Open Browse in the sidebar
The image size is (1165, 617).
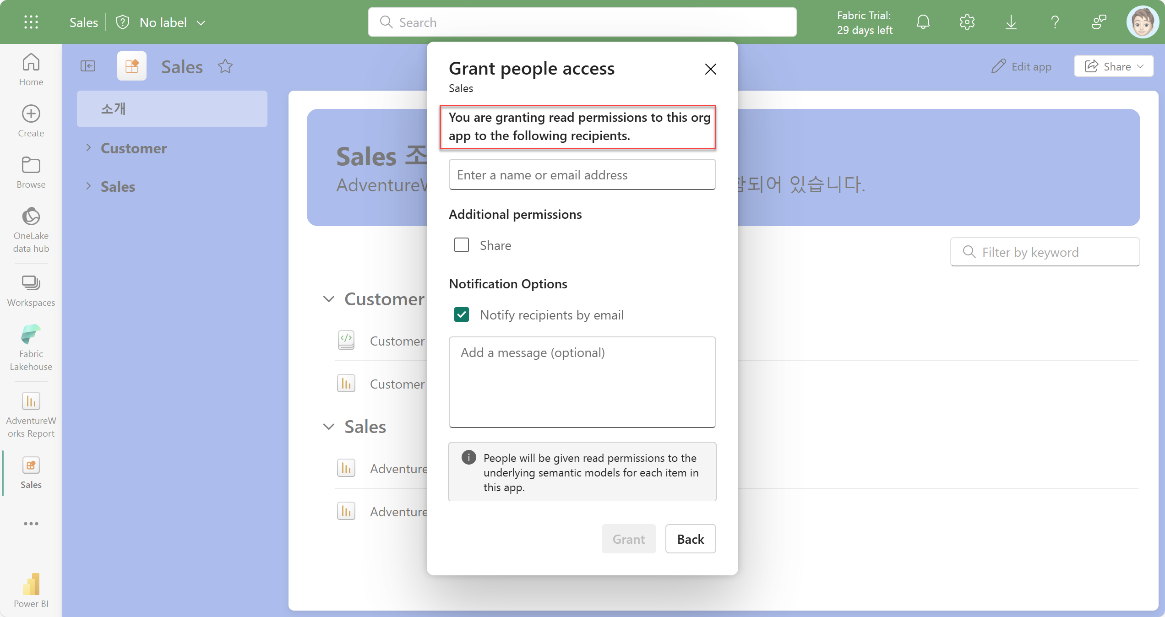tap(31, 173)
